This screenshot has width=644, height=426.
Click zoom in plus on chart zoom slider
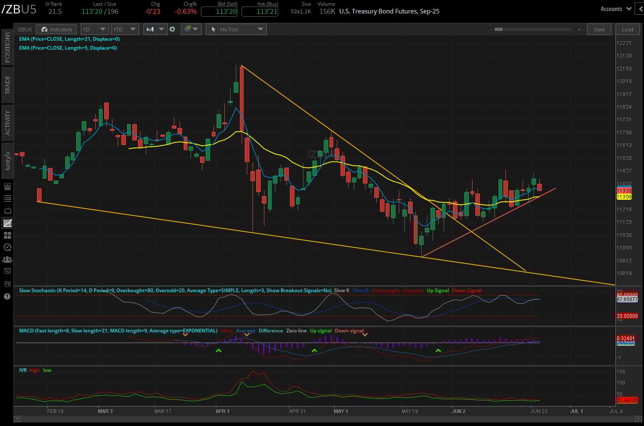coord(579,29)
